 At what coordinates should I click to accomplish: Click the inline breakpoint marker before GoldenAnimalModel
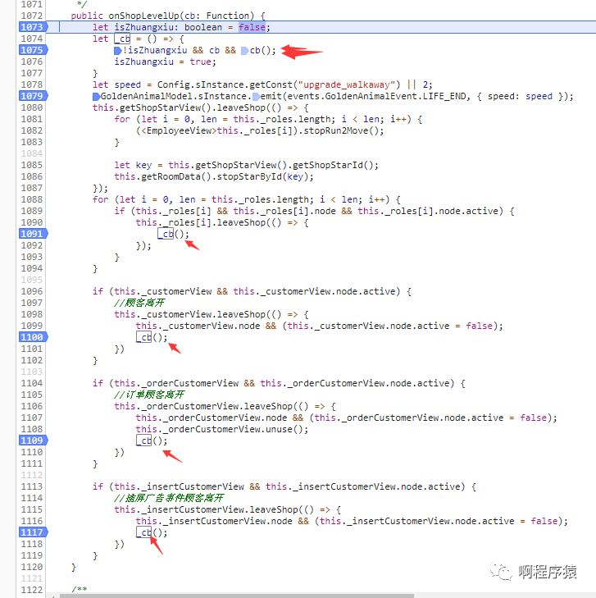pos(97,97)
